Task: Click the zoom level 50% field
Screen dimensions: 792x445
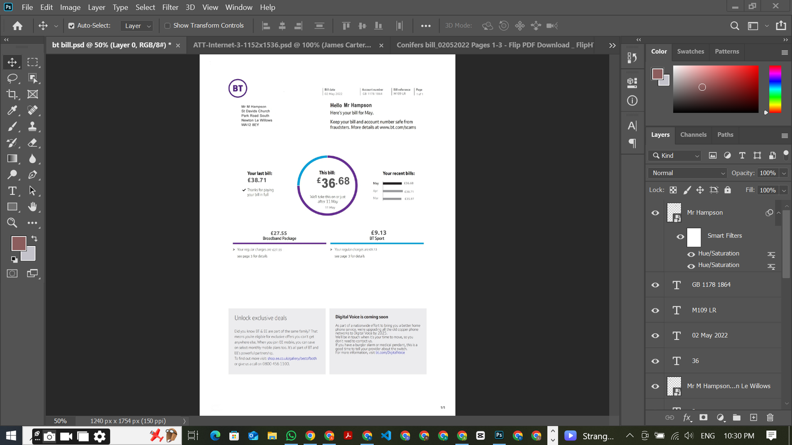Action: tap(60, 421)
